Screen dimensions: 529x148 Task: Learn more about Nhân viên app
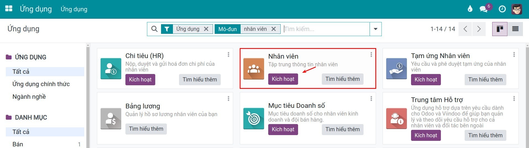pos(343,79)
